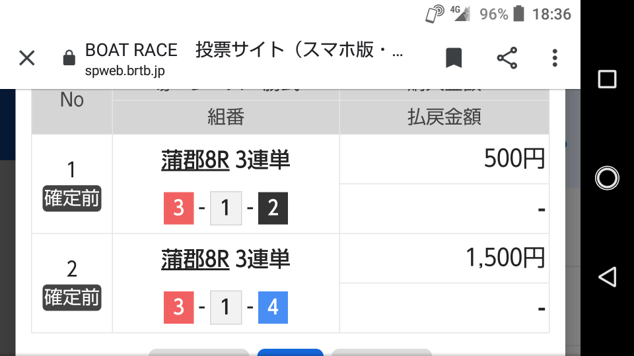Tap the blue number 4 boat badge

tap(273, 307)
